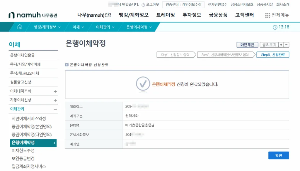
Task: Open 뱅킹/계좌정보 breadcrumb dropdown
Action: pos(47,27)
